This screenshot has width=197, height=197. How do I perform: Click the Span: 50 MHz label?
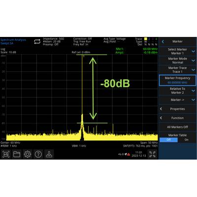tap(149, 143)
